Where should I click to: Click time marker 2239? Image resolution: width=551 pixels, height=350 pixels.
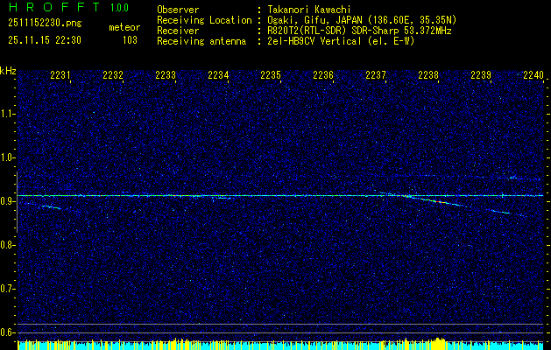click(481, 75)
